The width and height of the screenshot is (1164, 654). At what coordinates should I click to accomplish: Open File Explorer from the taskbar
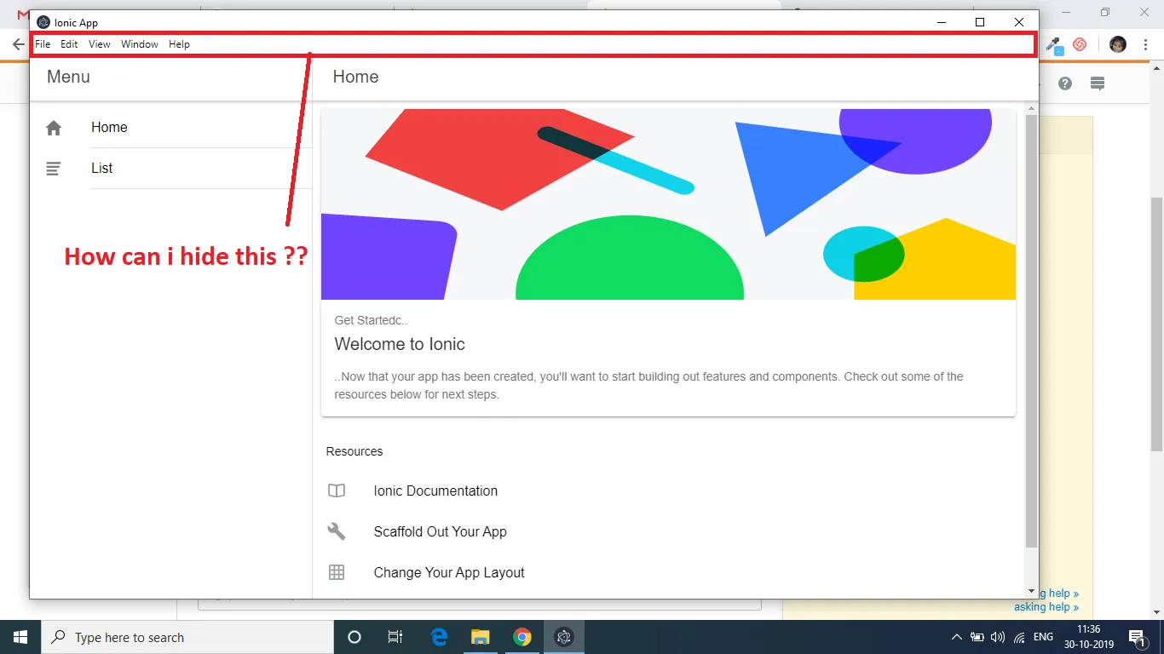click(481, 637)
